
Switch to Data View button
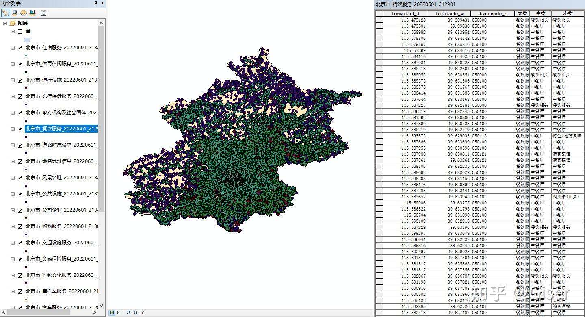click(112, 313)
